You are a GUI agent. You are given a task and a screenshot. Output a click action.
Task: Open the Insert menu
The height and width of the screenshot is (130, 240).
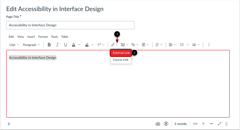[x=31, y=37]
